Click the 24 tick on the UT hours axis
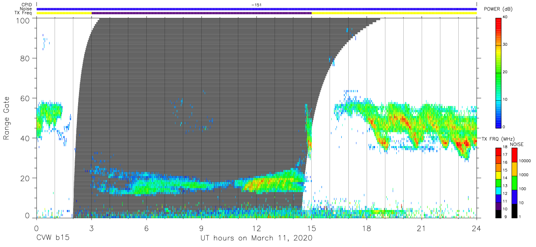The height and width of the screenshot is (247, 536). [x=476, y=228]
